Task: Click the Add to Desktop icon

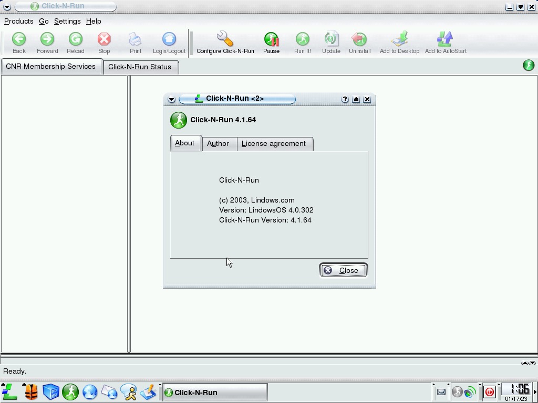Action: (399, 39)
